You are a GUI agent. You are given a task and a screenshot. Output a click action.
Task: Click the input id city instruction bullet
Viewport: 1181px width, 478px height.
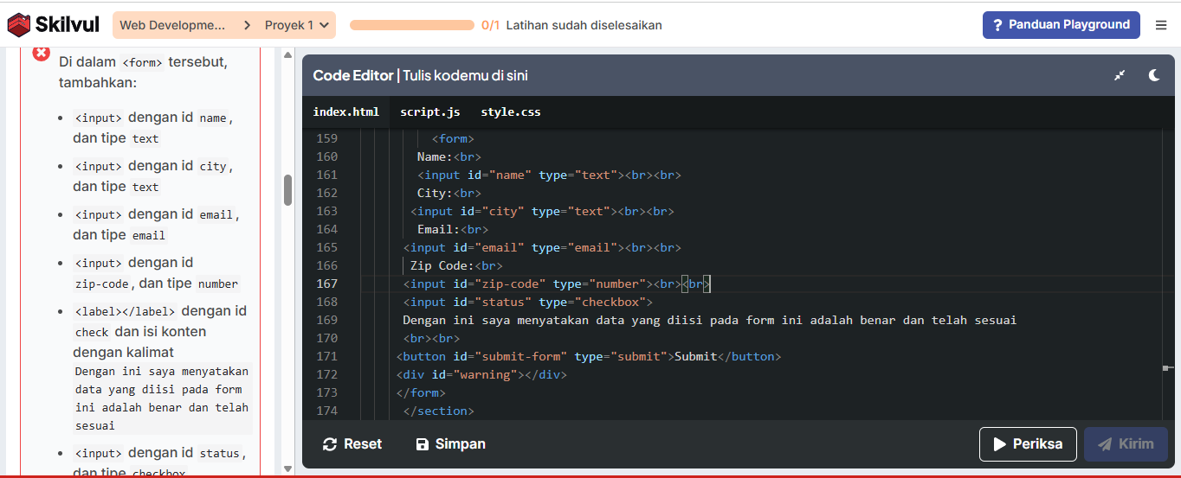(153, 176)
